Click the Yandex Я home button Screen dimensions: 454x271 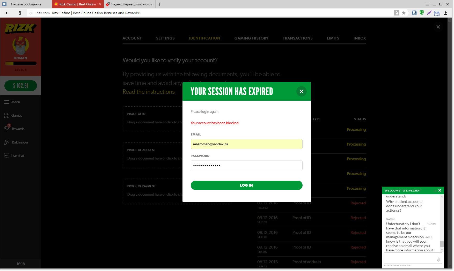[20, 13]
